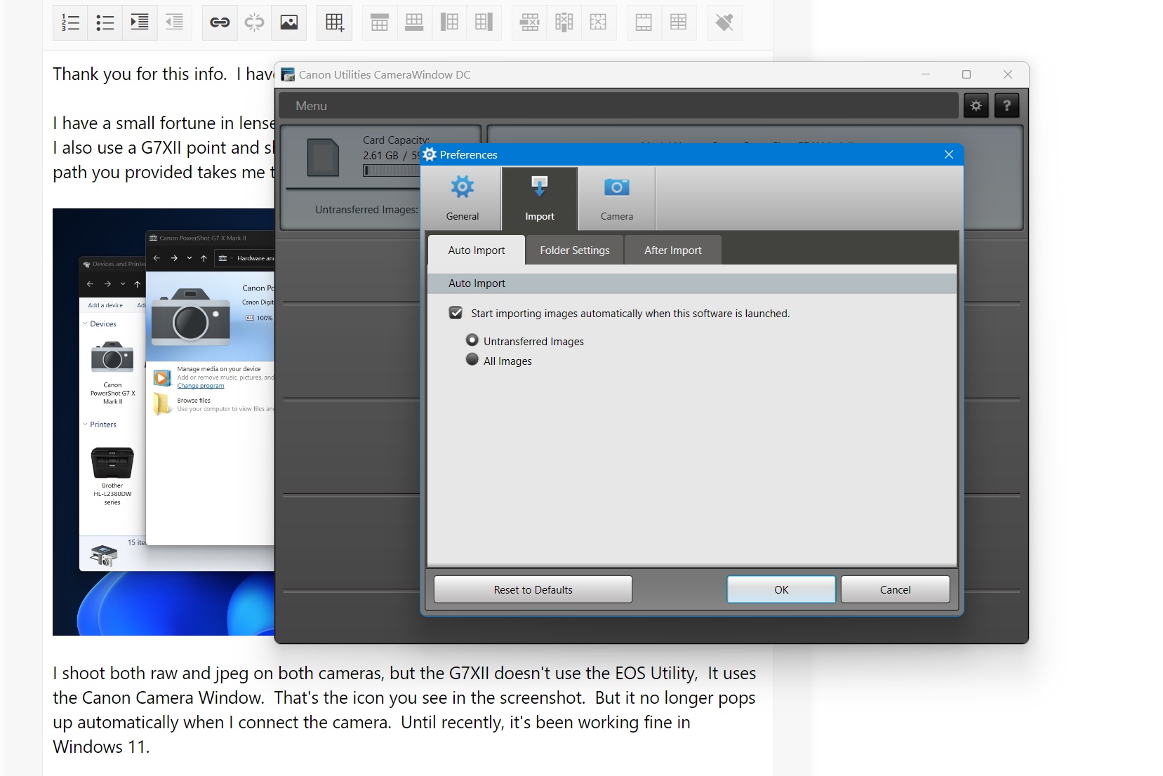Screen dimensions: 1163x776
Task: Click the line starting 'the Canon Camera Window'
Action: click(x=404, y=698)
